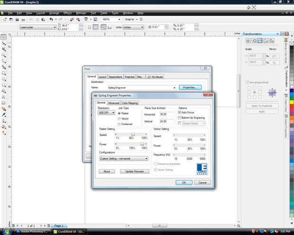The height and width of the screenshot is (235, 294).
Task: Toggle the Auto Focus checkbox
Action: (x=179, y=112)
